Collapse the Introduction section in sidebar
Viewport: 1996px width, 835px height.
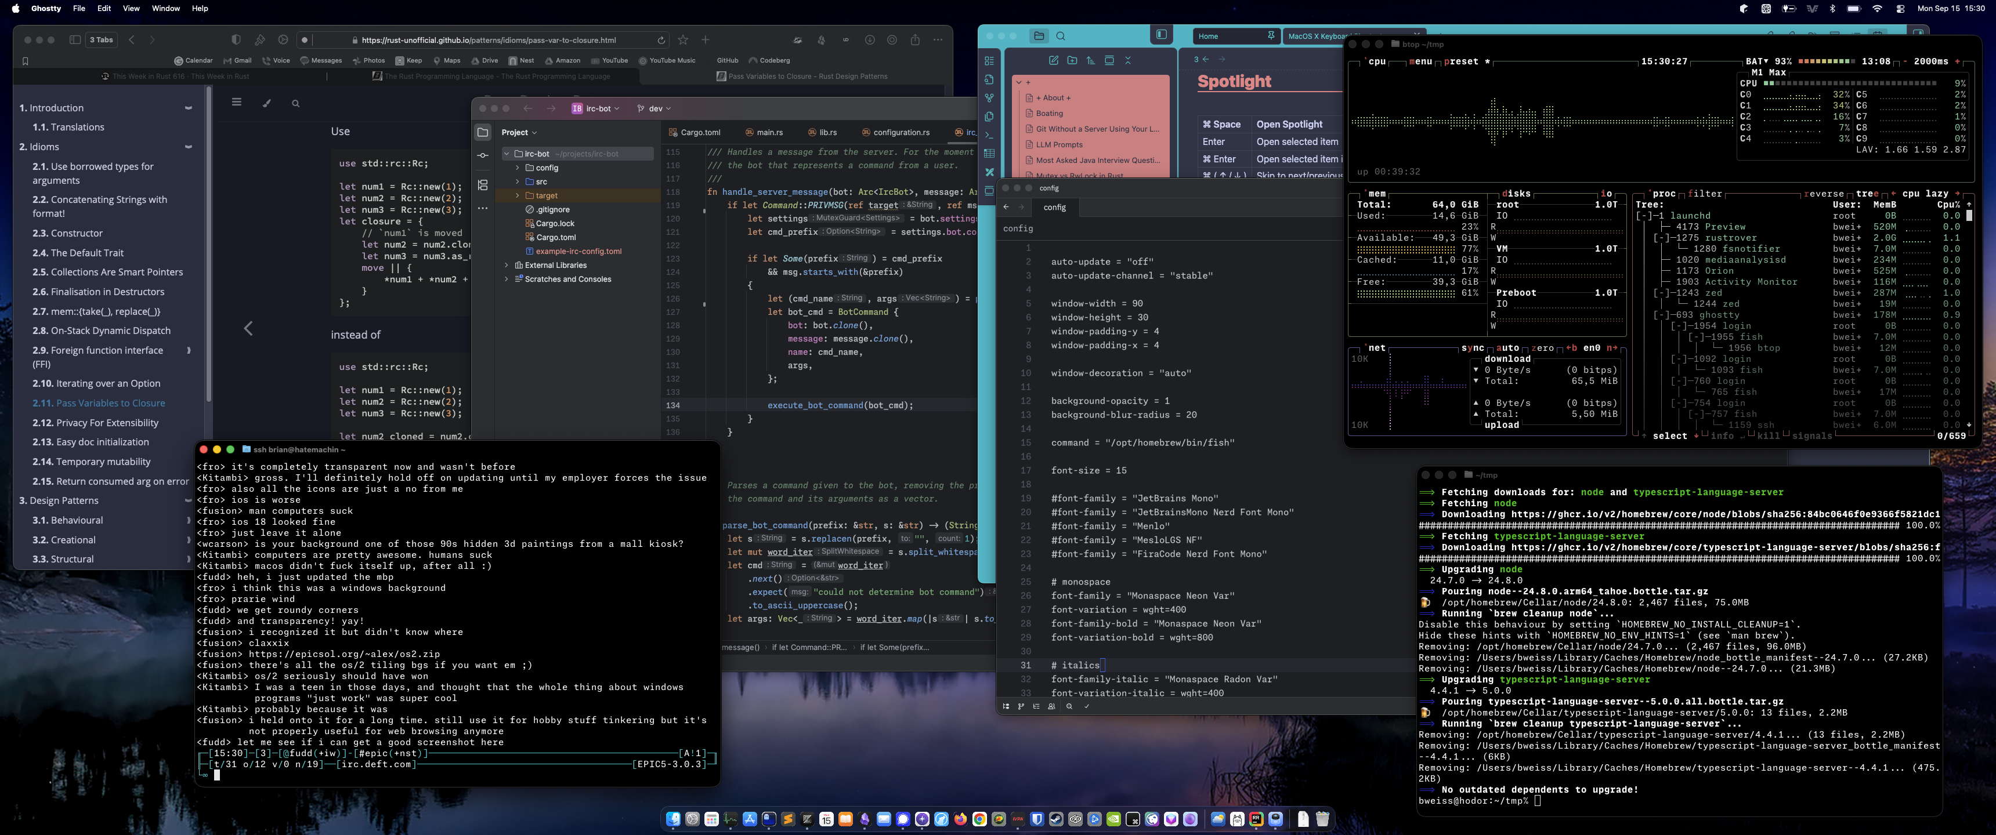point(189,108)
